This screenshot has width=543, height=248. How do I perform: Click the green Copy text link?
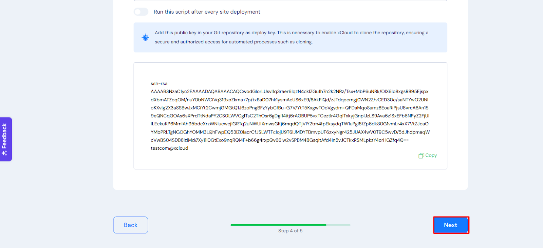(x=431, y=156)
